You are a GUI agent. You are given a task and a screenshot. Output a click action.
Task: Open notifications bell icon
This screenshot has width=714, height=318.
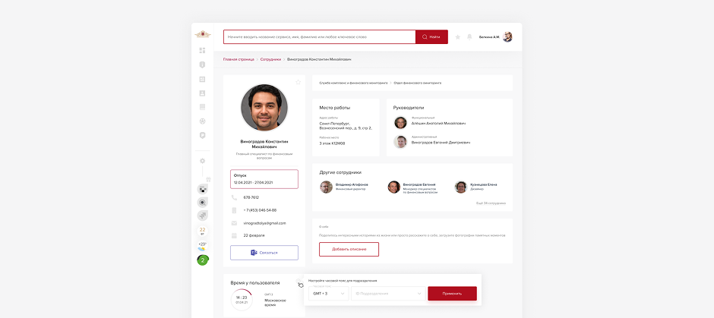pos(469,36)
